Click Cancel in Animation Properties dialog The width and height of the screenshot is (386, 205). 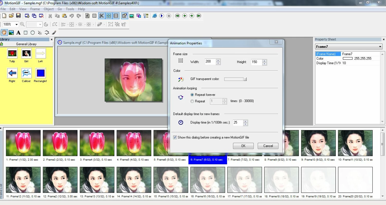[268, 146]
